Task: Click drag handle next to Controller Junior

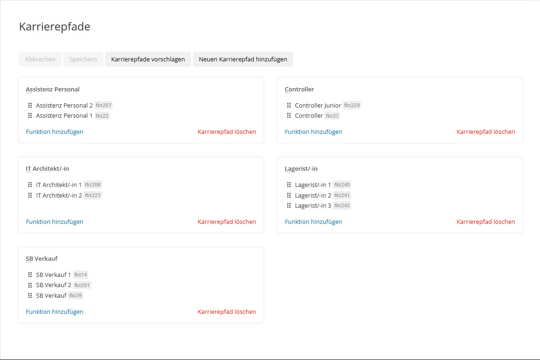Action: [x=289, y=105]
